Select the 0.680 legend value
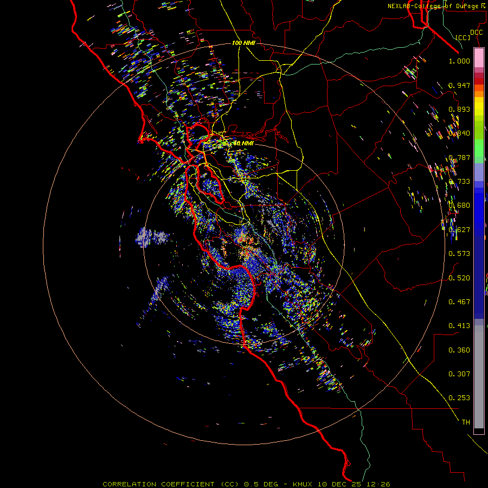The image size is (488, 488). click(459, 206)
